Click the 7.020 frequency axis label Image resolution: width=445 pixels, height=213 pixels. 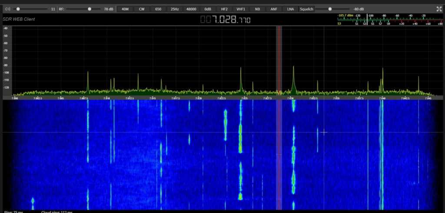(199, 98)
